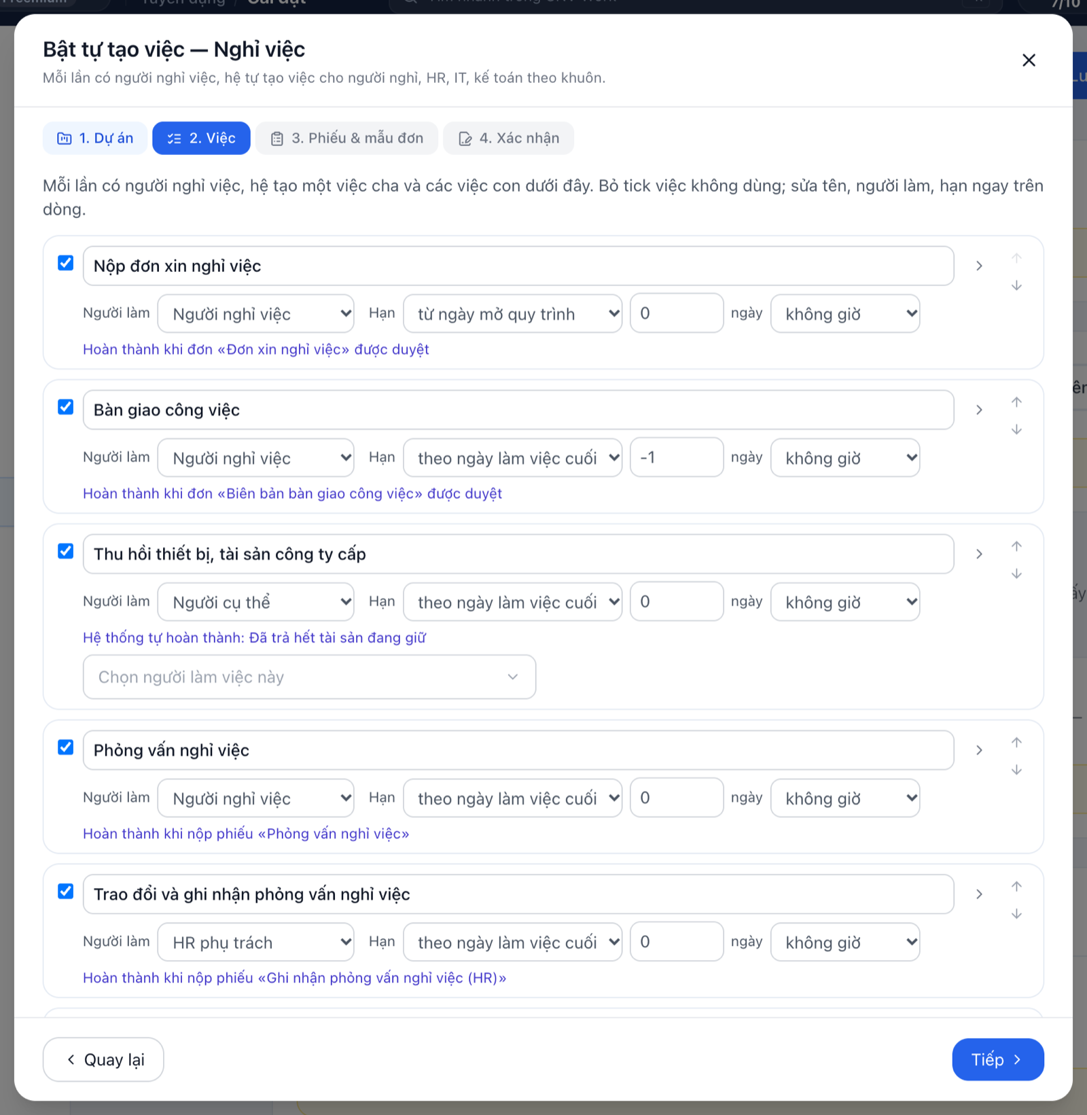The height and width of the screenshot is (1115, 1087).
Task: Edit task name 'Thu hồi thiết bị, tài sản công ty cấp'
Action: (518, 554)
